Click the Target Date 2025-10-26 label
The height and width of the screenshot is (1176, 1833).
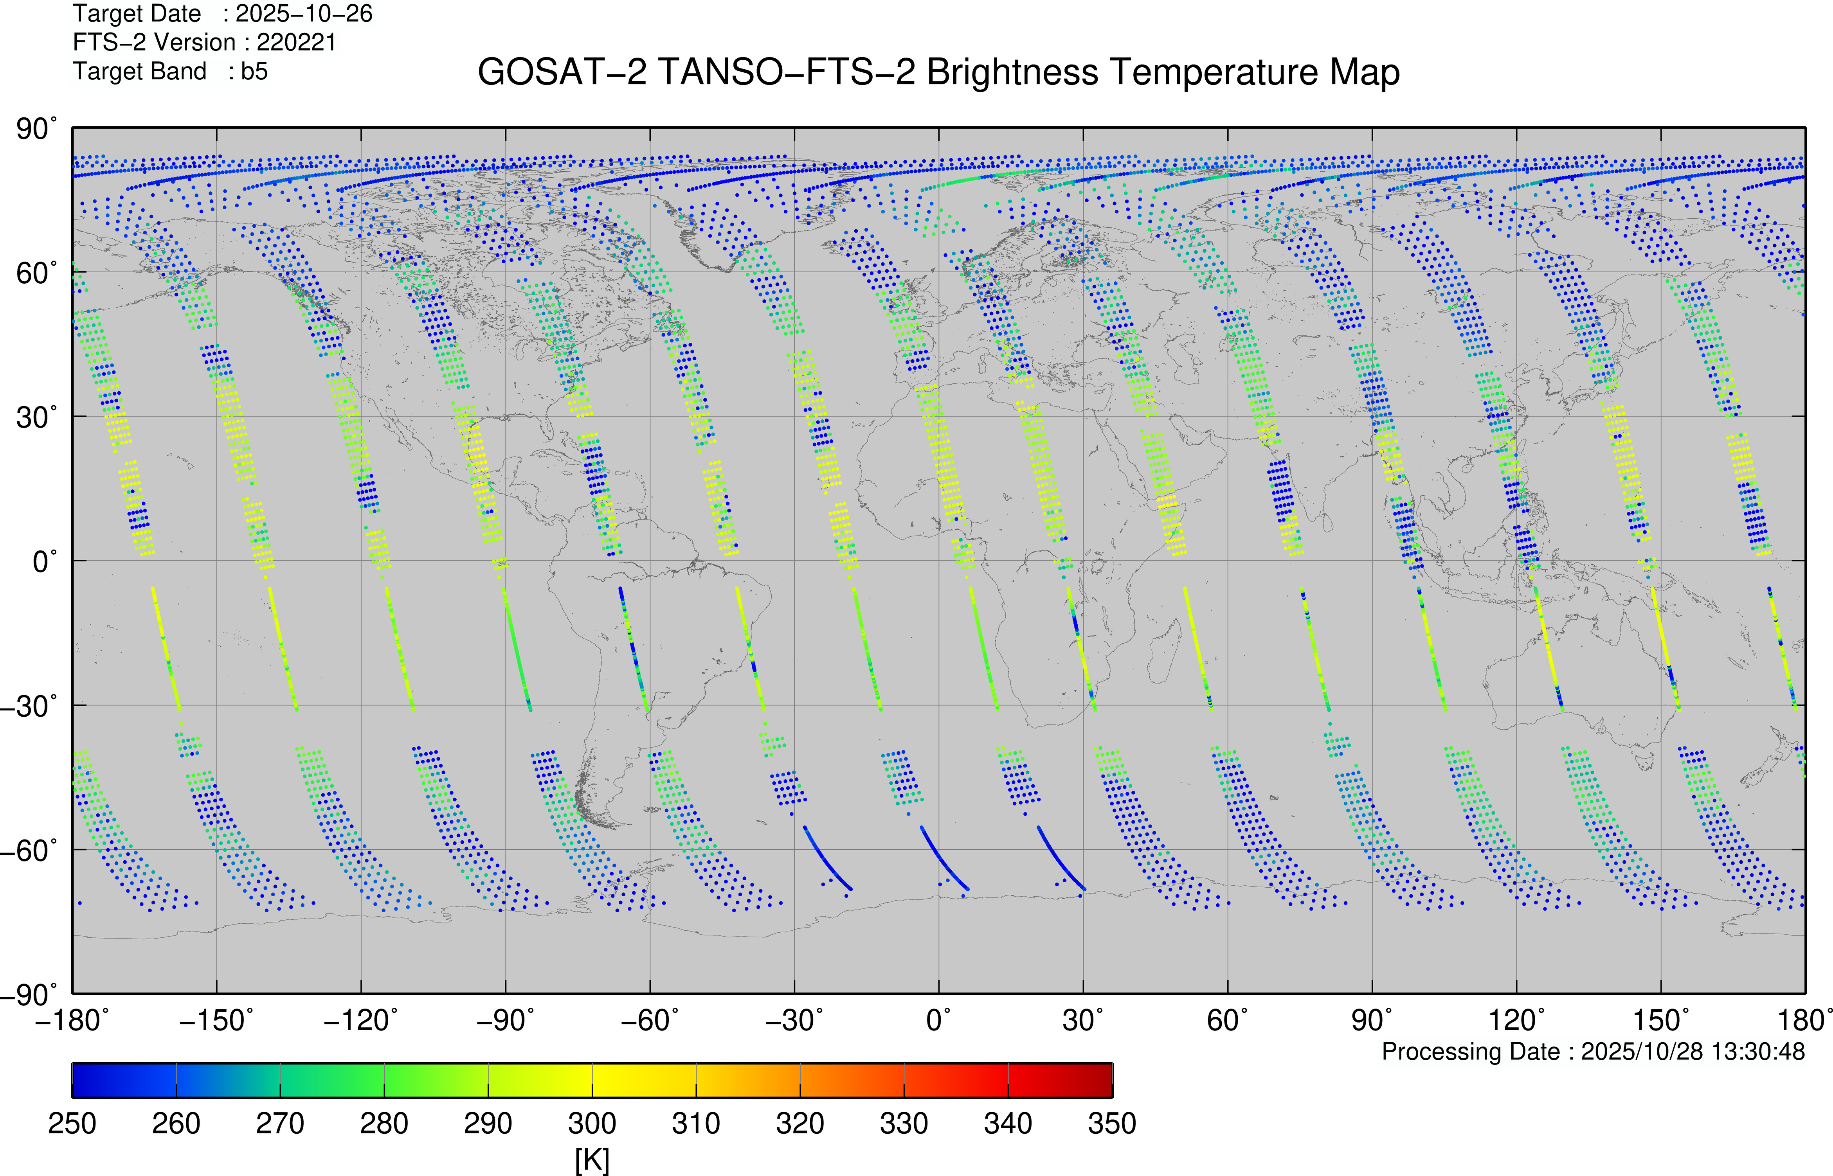click(222, 14)
